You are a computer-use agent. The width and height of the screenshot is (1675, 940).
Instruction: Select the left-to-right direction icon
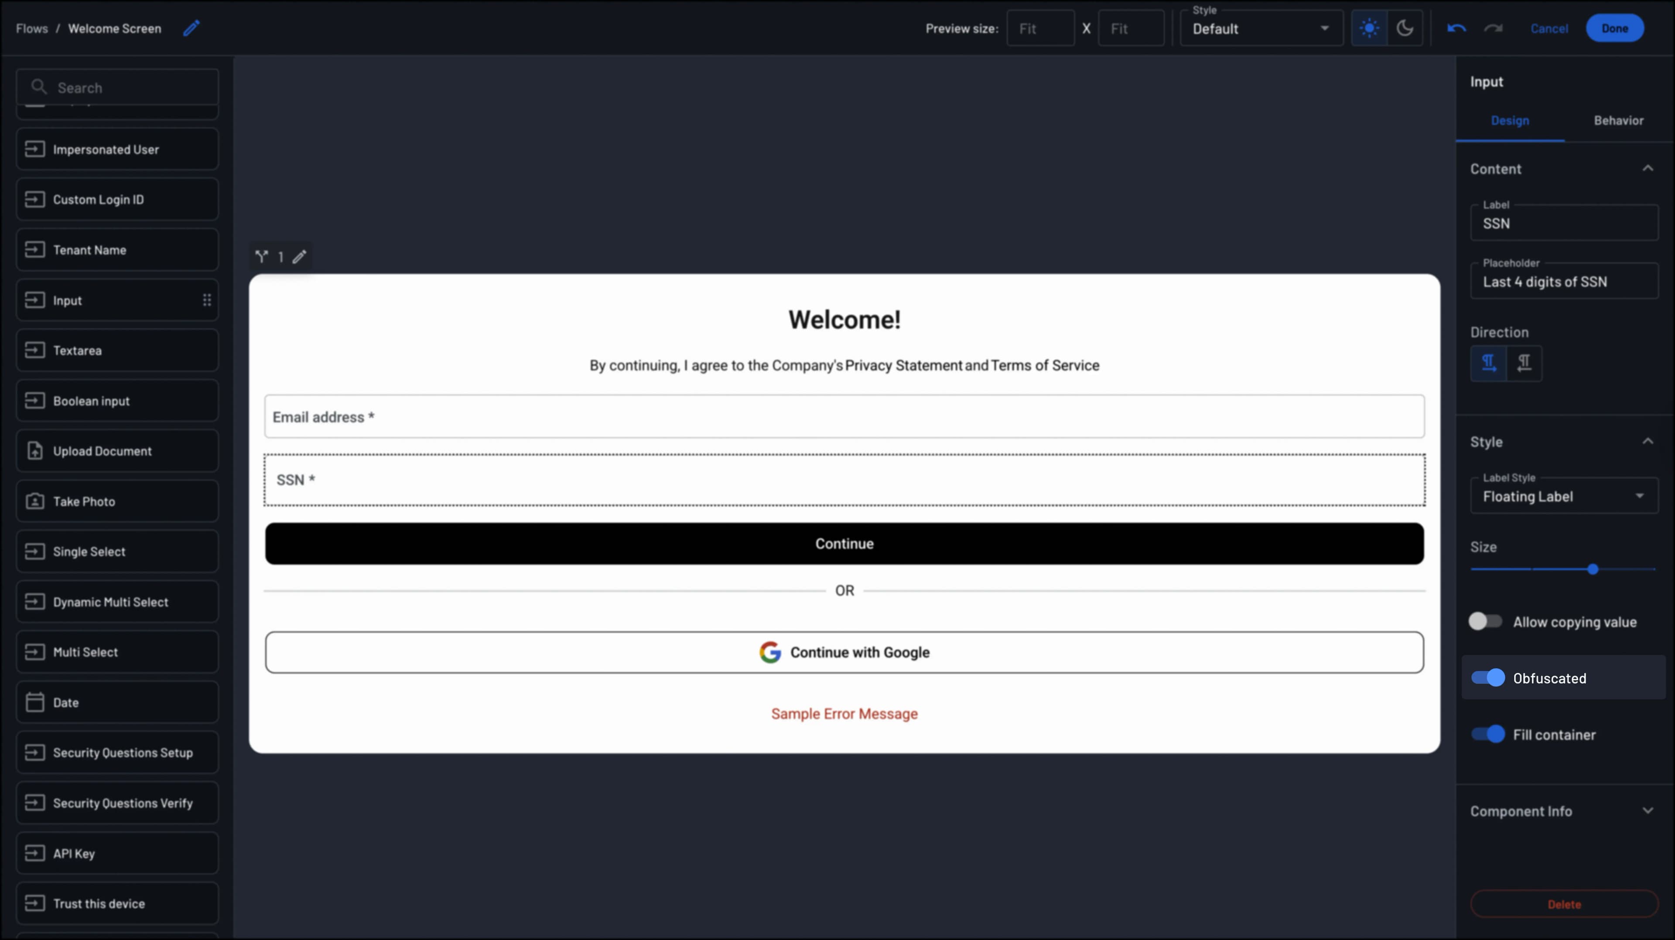tap(1489, 363)
